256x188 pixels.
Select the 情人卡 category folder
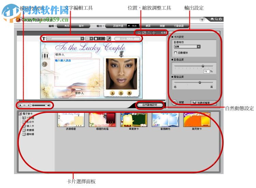[28, 126]
